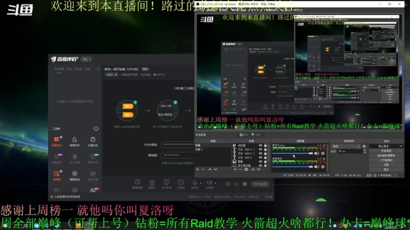Viewport: 410px width, 230px height.
Task: Move the scene up in the OBS scenes list
Action: 210,170
